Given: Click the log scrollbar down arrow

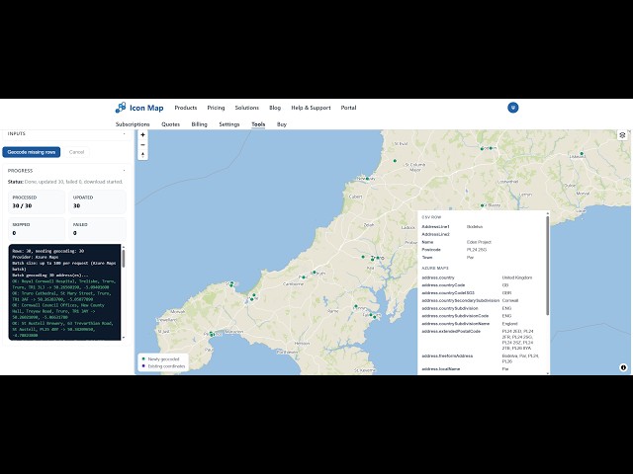Looking at the screenshot, I should coord(123,338).
